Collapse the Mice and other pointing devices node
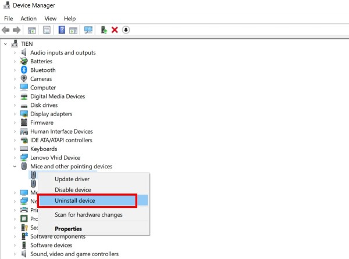 click(15, 167)
